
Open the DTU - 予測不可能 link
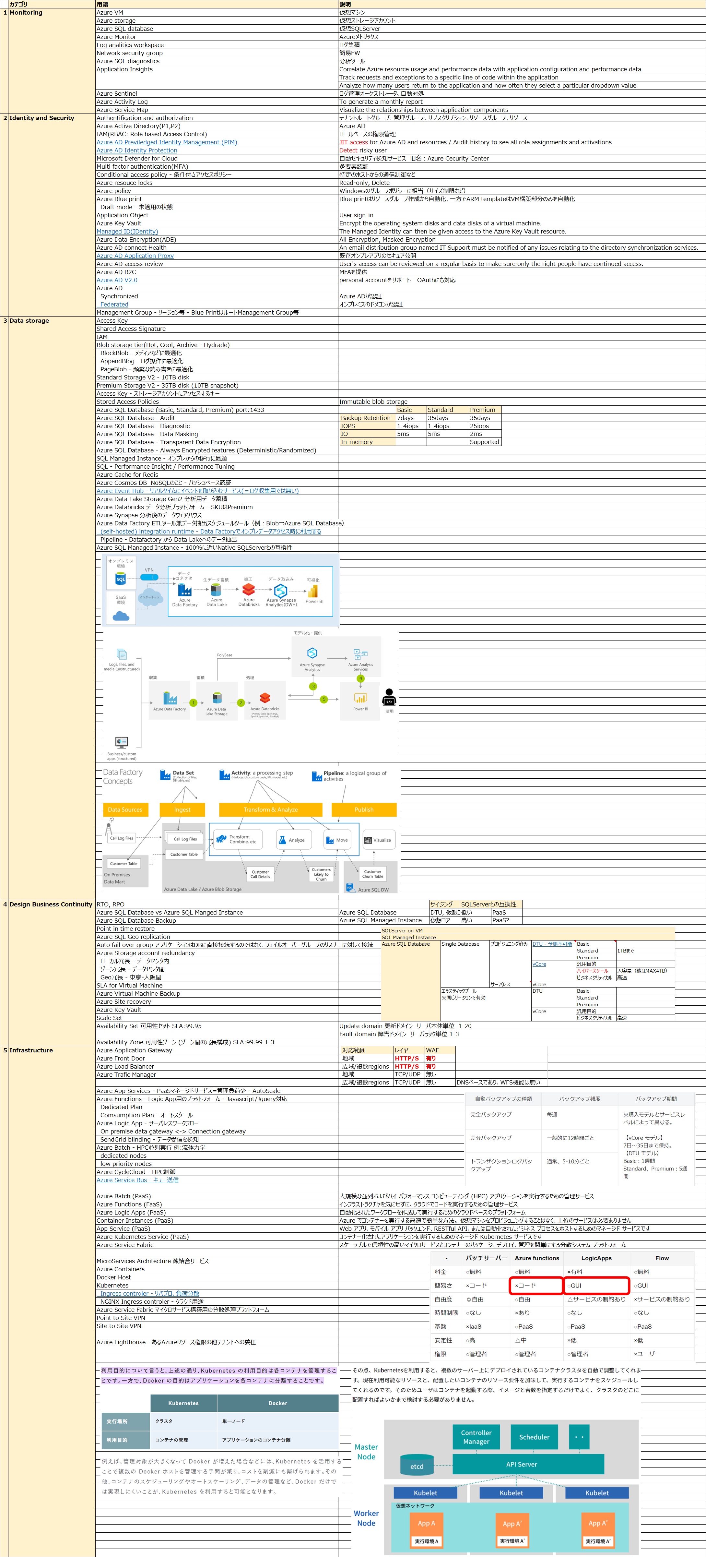coord(552,943)
